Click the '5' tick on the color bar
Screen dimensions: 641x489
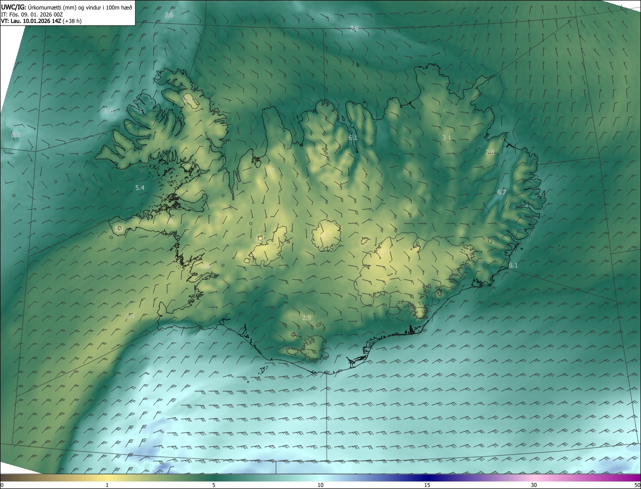click(214, 485)
